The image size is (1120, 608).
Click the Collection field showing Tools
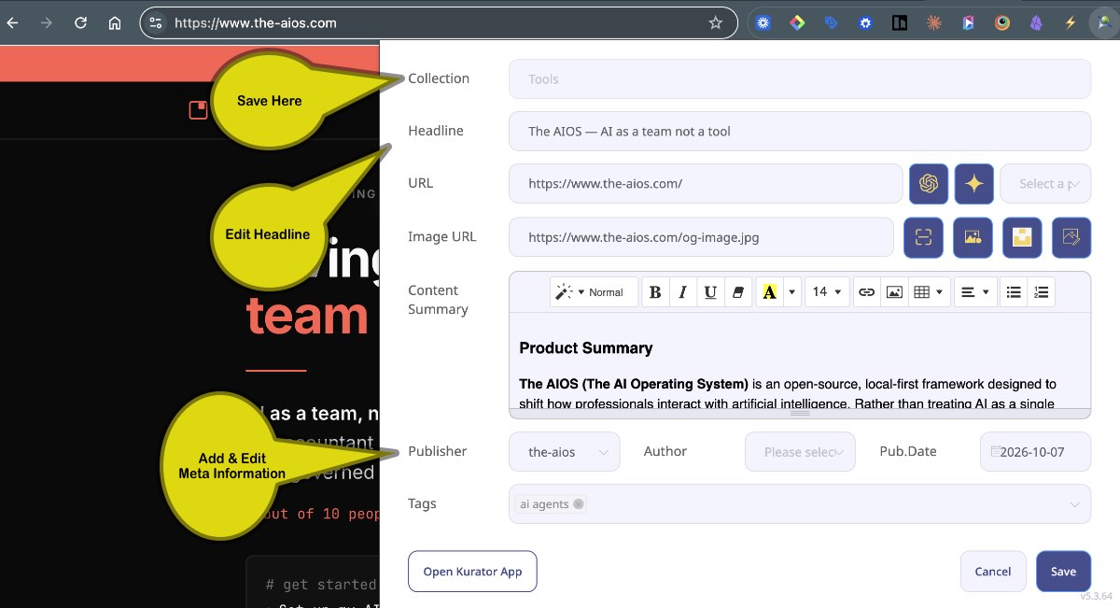click(x=800, y=79)
